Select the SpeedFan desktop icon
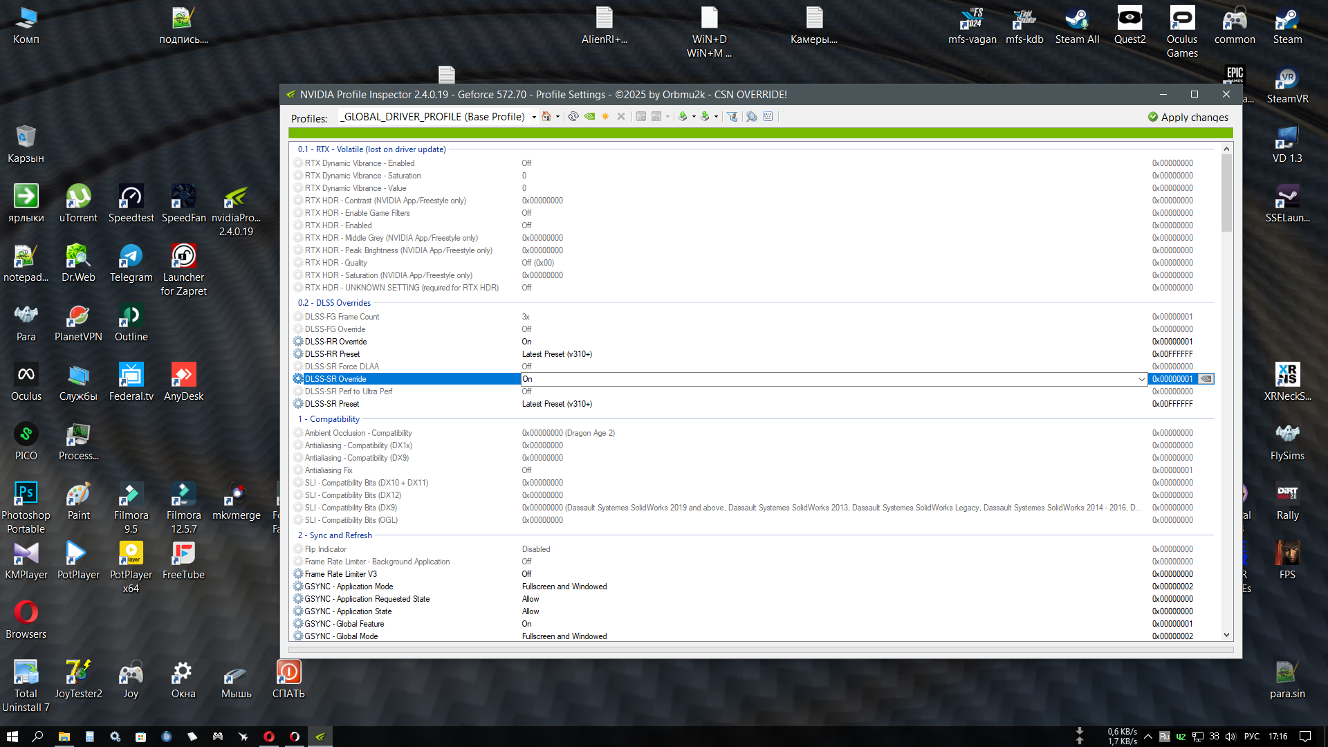Viewport: 1328px width, 747px height. click(x=183, y=204)
